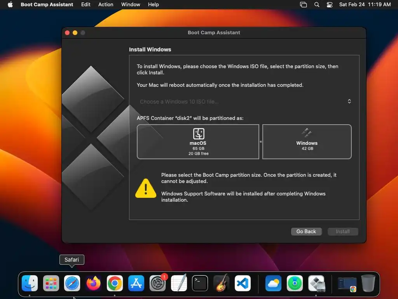
Task: Open Spotlight search in menu bar
Action: pyautogui.click(x=316, y=5)
